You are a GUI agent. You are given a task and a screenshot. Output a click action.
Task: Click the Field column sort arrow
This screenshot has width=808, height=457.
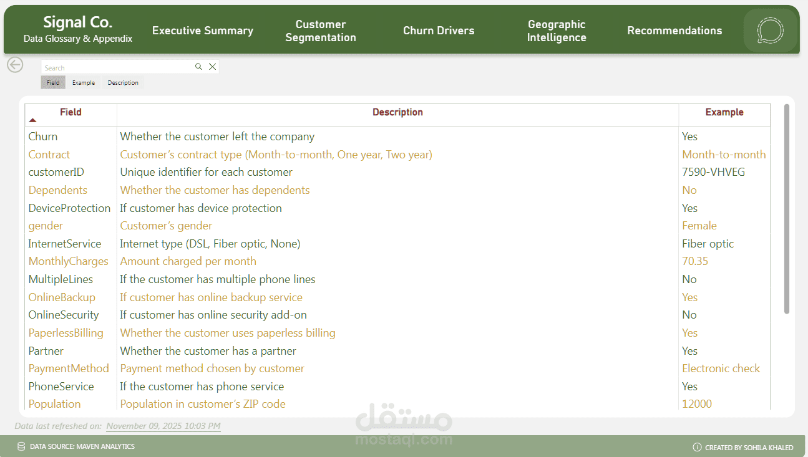pos(32,120)
